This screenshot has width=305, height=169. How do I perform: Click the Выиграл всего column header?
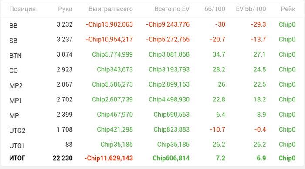click(x=111, y=9)
